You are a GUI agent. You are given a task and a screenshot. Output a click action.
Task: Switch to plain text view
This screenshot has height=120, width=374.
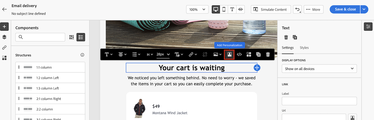click(x=232, y=9)
